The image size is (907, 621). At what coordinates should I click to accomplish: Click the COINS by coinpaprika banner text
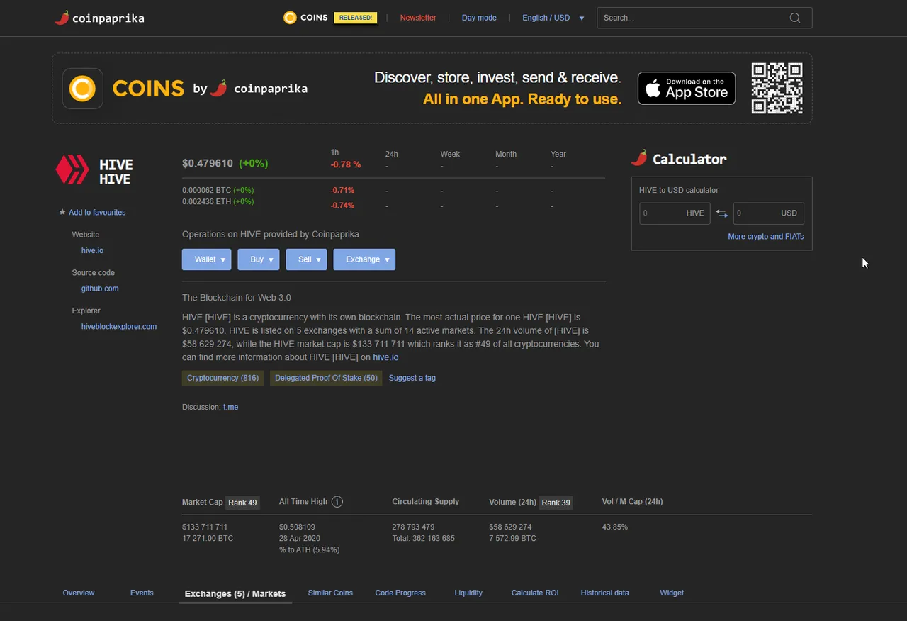(x=210, y=89)
